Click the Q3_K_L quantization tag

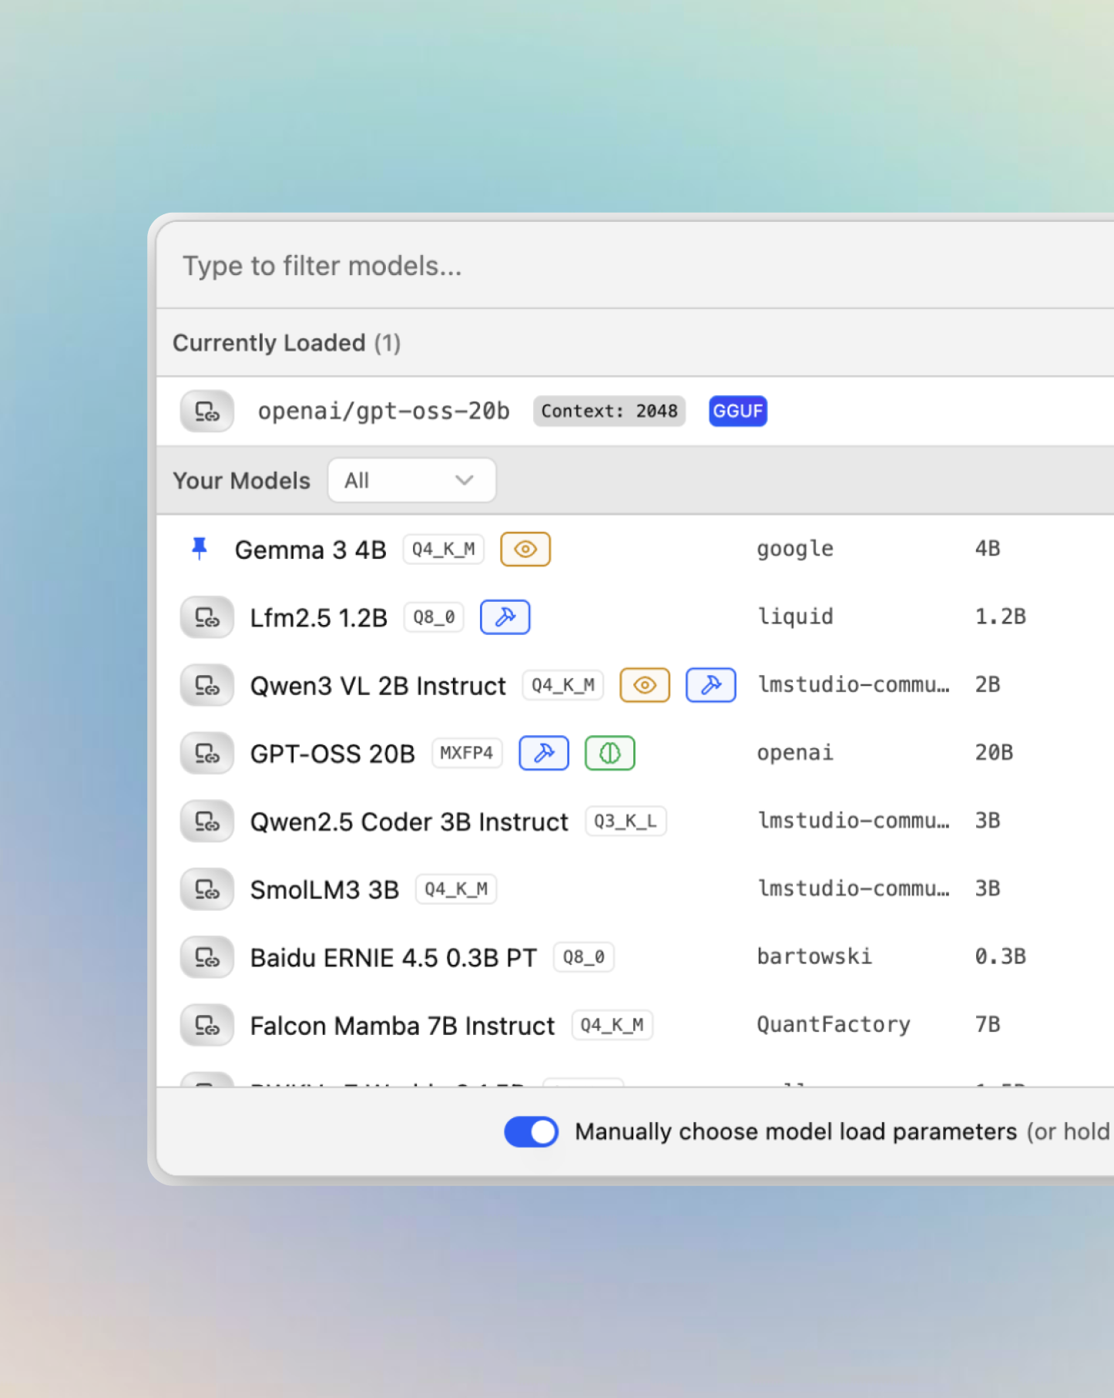[625, 822]
